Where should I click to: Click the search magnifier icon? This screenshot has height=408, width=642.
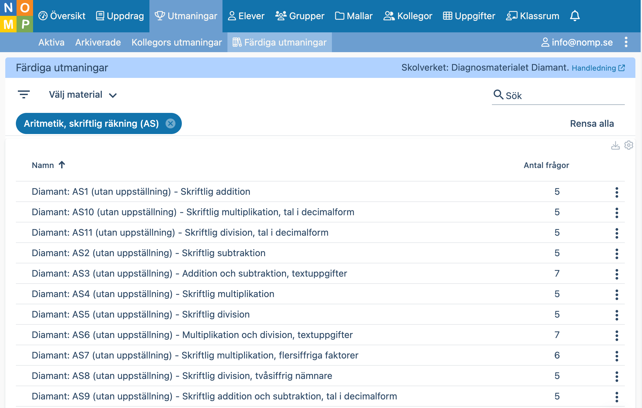[x=498, y=94]
